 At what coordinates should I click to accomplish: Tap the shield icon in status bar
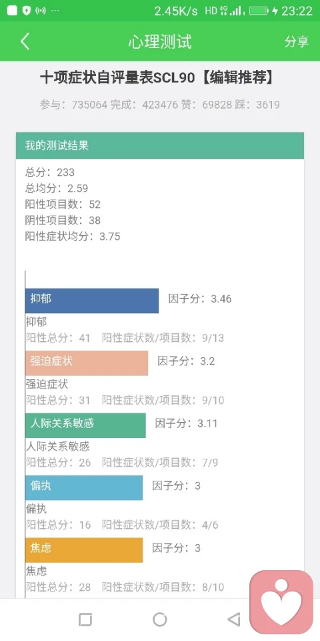[x=26, y=11]
